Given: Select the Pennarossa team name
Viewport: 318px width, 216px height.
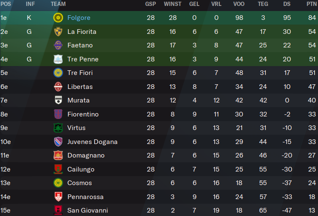Looking at the screenshot, I should pyautogui.click(x=86, y=197).
